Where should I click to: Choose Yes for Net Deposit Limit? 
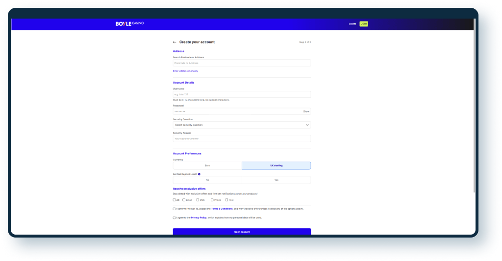pos(276,180)
